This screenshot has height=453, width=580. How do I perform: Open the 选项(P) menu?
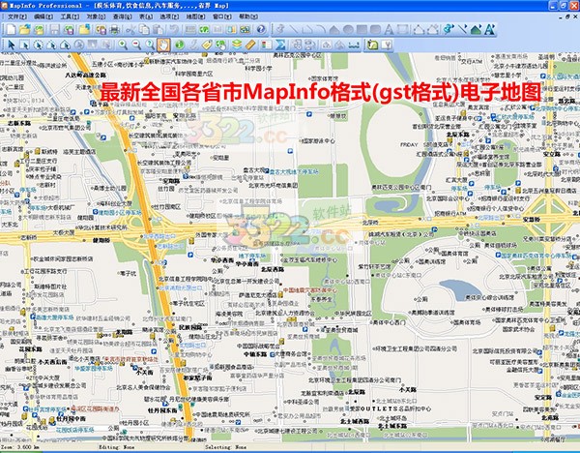[x=169, y=16]
